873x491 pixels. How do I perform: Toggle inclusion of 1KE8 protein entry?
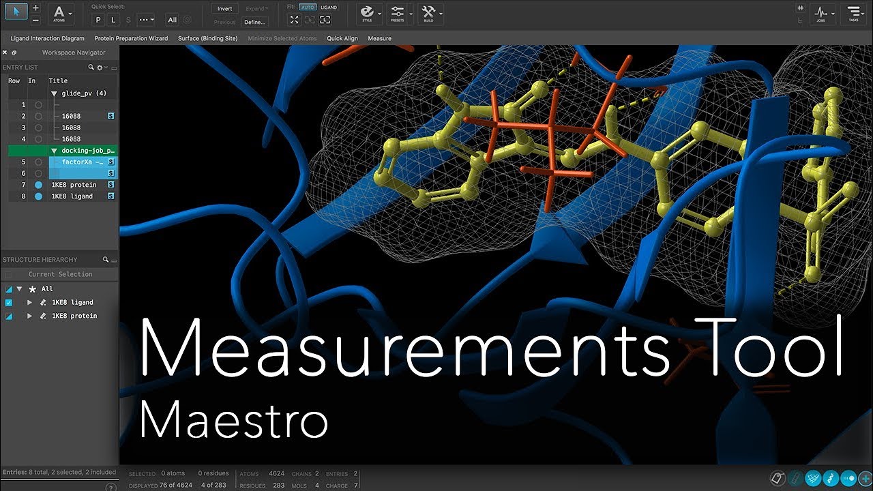pos(38,185)
